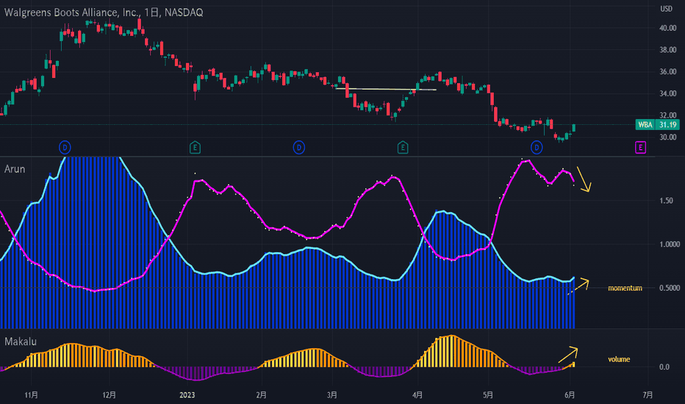Click the earnings E marker in late March
This screenshot has width=685, height=404.
[x=403, y=148]
